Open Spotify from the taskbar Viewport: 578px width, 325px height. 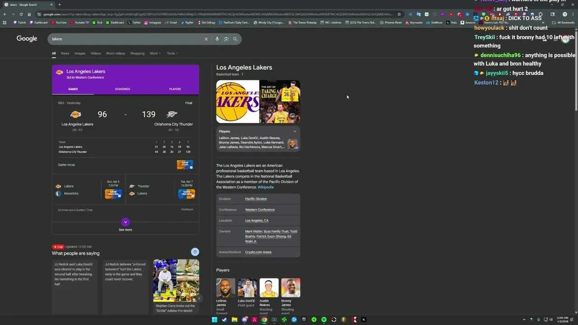pos(324,320)
